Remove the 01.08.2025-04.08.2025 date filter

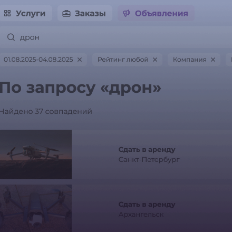tap(80, 60)
